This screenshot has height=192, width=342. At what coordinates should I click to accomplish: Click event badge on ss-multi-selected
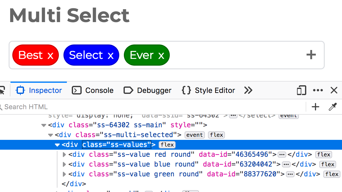point(194,135)
